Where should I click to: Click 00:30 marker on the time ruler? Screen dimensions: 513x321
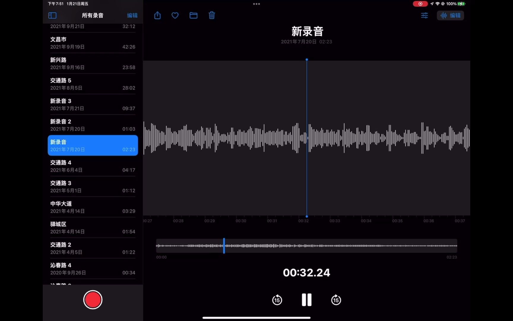241,221
